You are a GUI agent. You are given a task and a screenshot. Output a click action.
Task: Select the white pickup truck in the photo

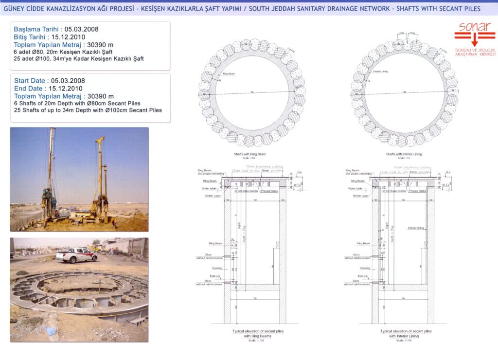coord(76,255)
